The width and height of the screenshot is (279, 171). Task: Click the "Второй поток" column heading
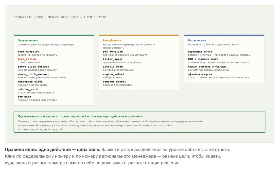click(112, 40)
